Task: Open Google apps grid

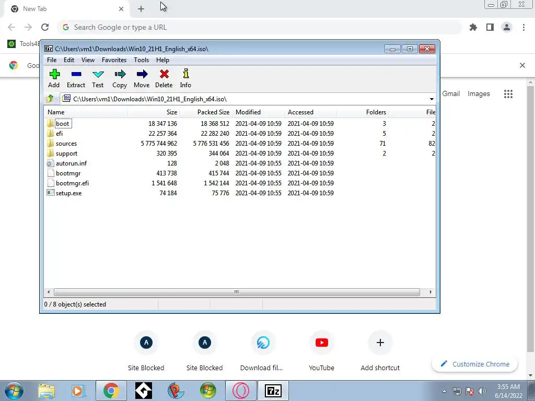Action: point(508,94)
